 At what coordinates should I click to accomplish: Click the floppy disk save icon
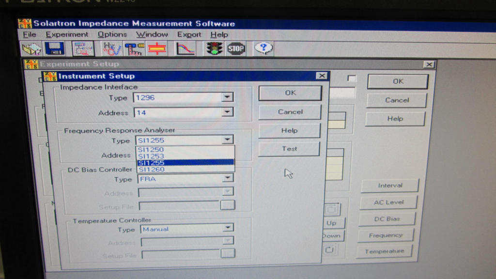pyautogui.click(x=55, y=48)
